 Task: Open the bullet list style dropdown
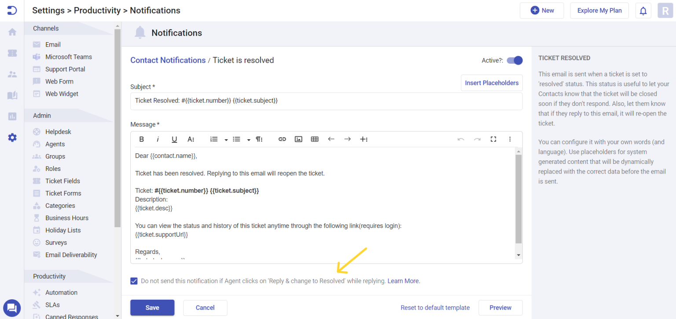coord(248,139)
